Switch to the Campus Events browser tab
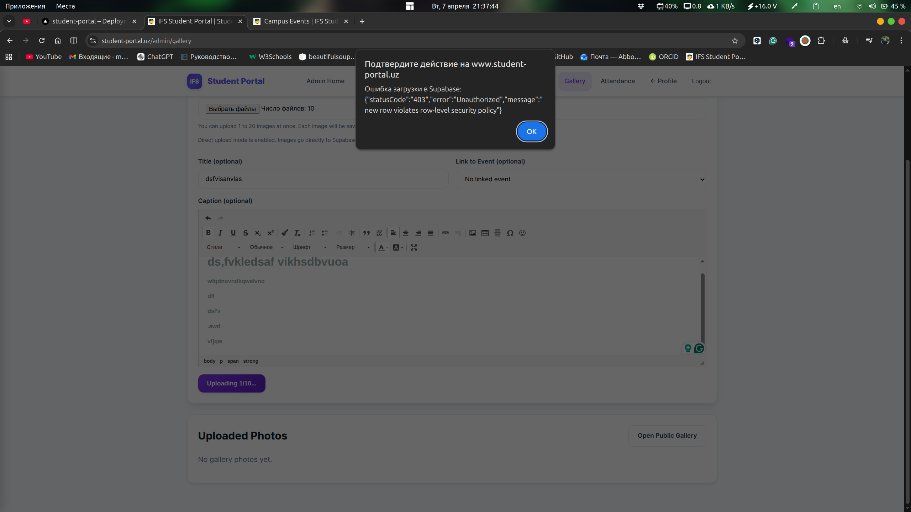The width and height of the screenshot is (911, 512). 300,21
